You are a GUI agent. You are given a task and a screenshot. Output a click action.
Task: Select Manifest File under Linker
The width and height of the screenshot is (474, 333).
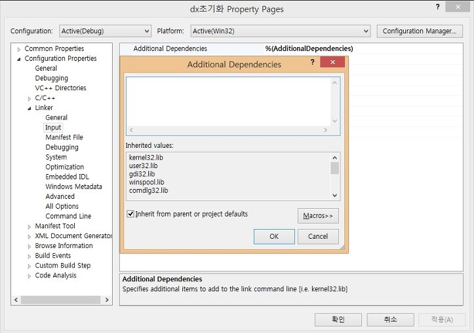point(64,137)
